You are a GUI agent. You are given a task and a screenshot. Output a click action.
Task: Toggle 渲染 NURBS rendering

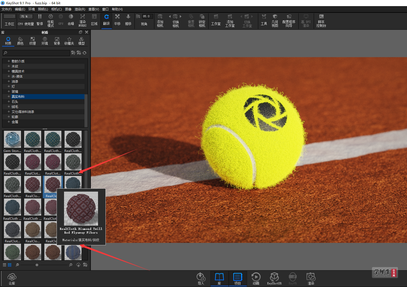click(83, 20)
